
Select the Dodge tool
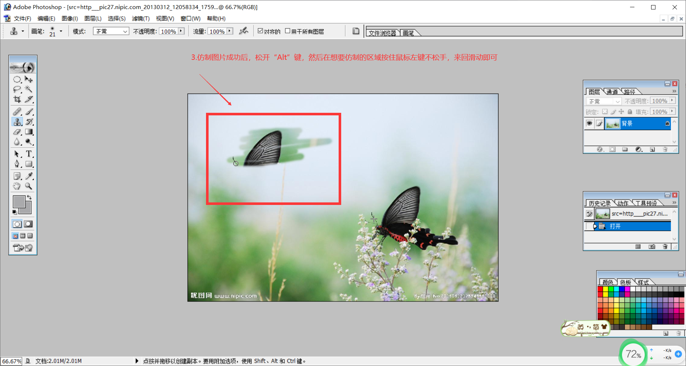pyautogui.click(x=29, y=142)
